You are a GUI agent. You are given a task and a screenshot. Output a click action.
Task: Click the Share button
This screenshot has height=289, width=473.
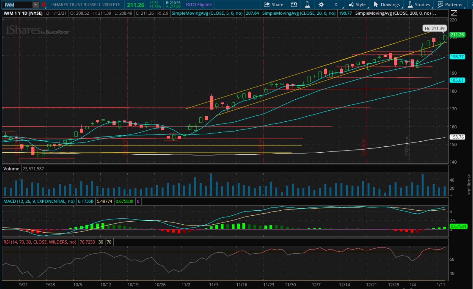[x=273, y=5]
